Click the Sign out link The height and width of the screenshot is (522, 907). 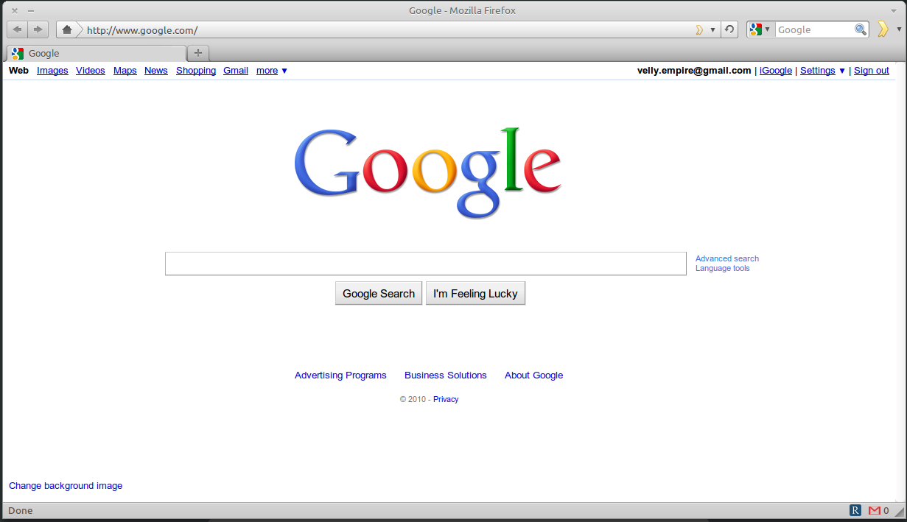click(872, 71)
